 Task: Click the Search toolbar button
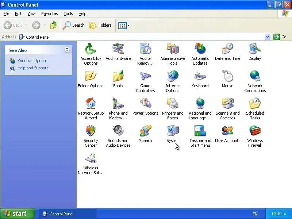[x=74, y=25]
